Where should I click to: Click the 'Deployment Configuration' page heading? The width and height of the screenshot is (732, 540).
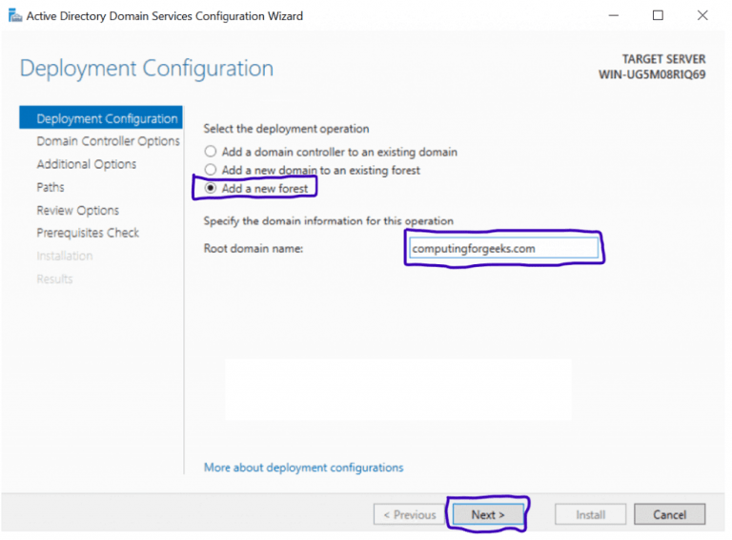click(x=147, y=68)
